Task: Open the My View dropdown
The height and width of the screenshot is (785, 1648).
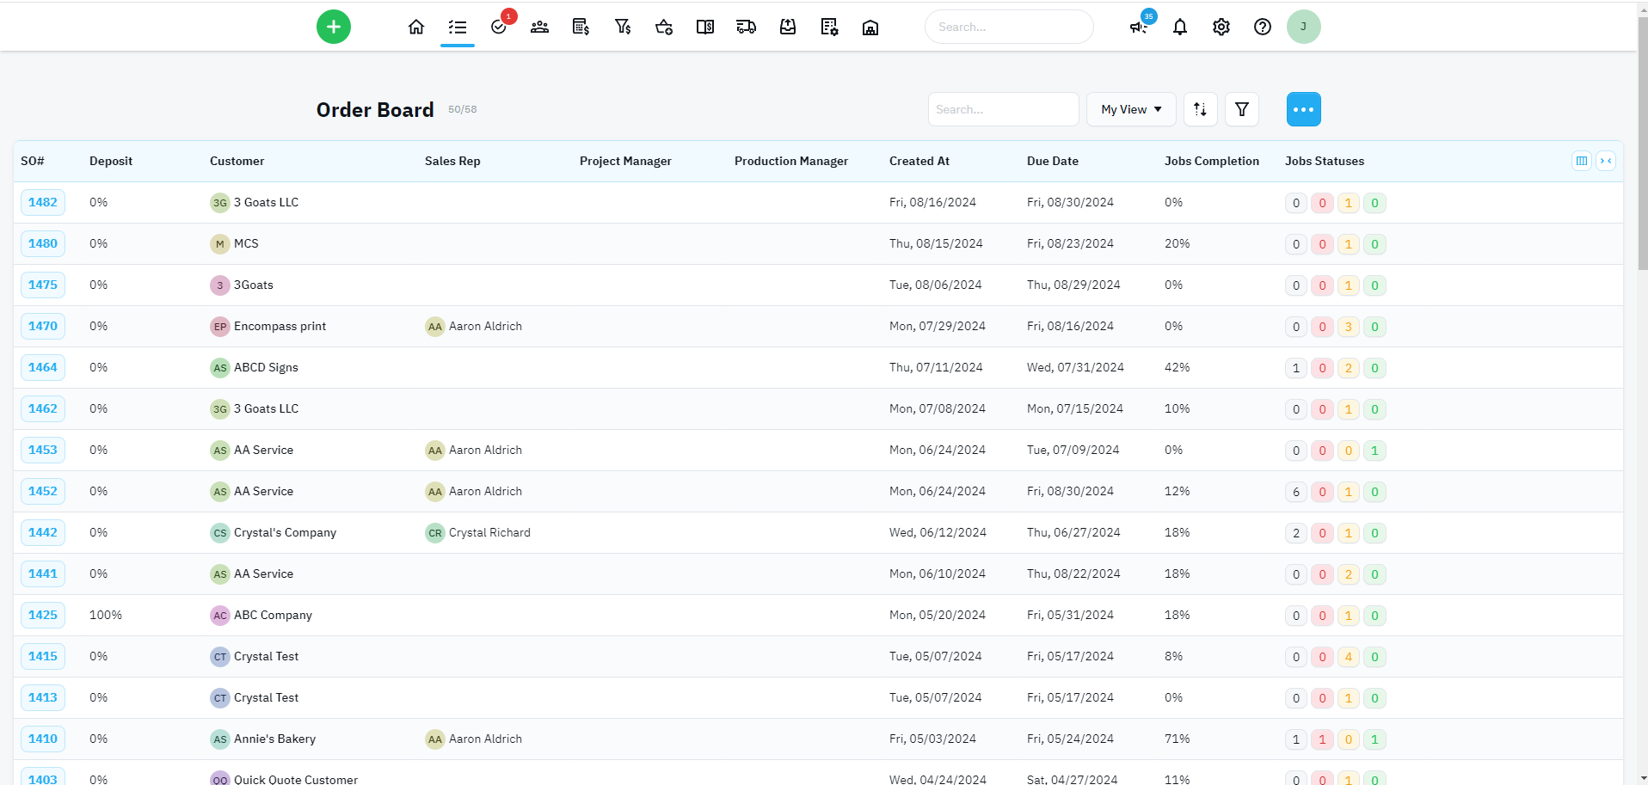Action: [x=1130, y=109]
